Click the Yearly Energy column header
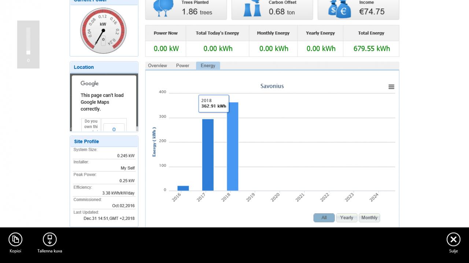Image resolution: width=469 pixels, height=263 pixels. 320,33
